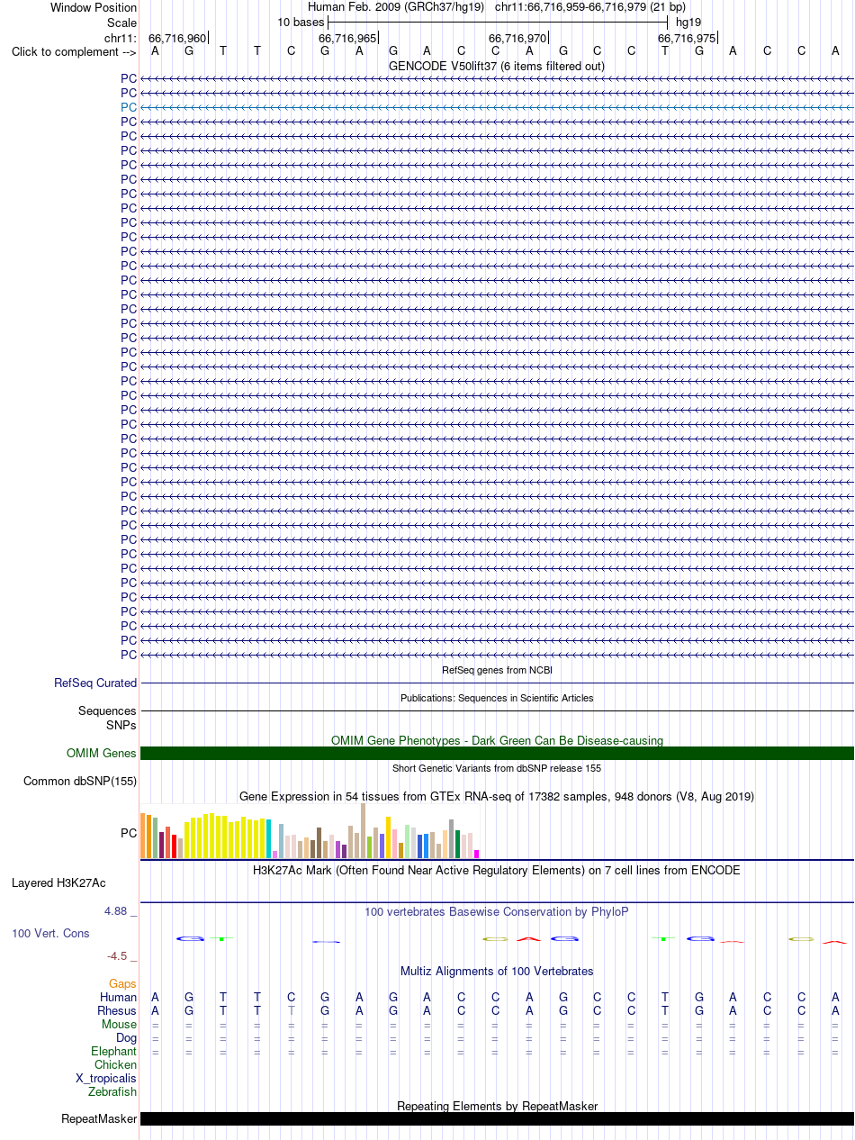Click the Elephant species label
The width and height of the screenshot is (855, 1140).
(x=113, y=1051)
